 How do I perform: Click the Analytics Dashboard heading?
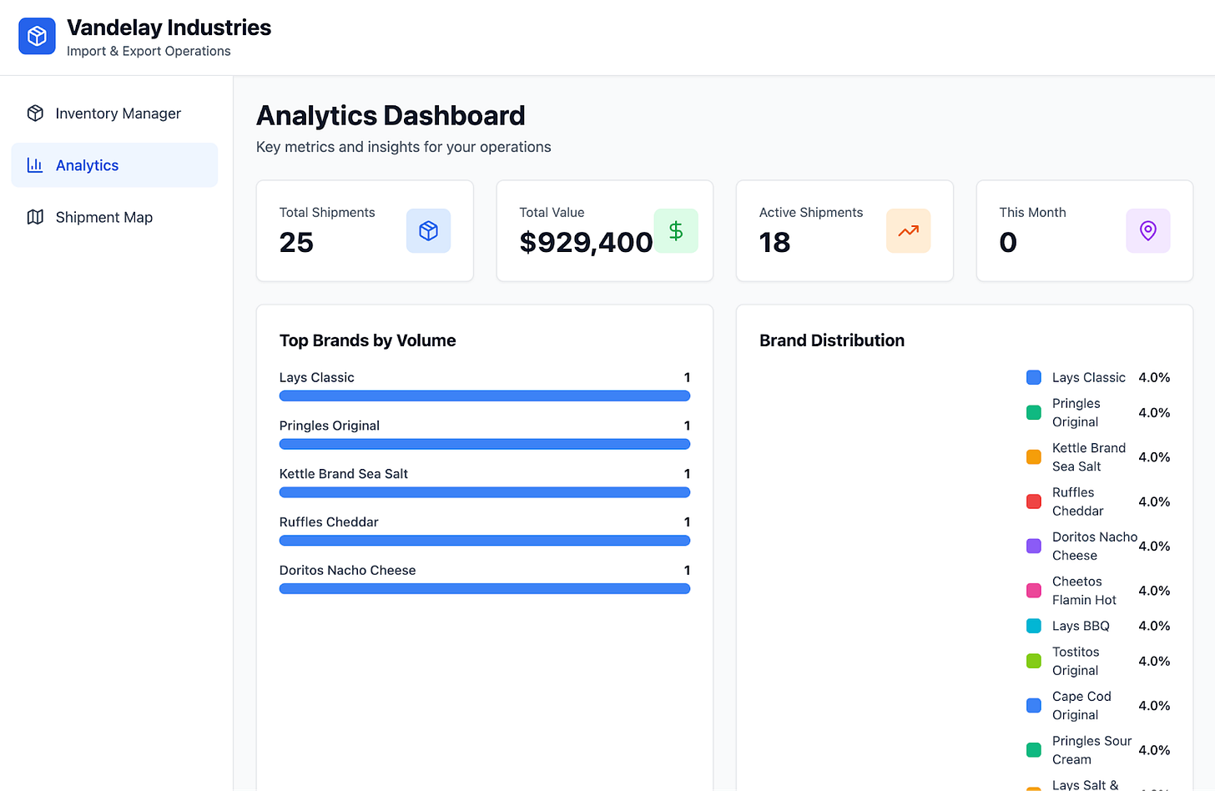391,115
